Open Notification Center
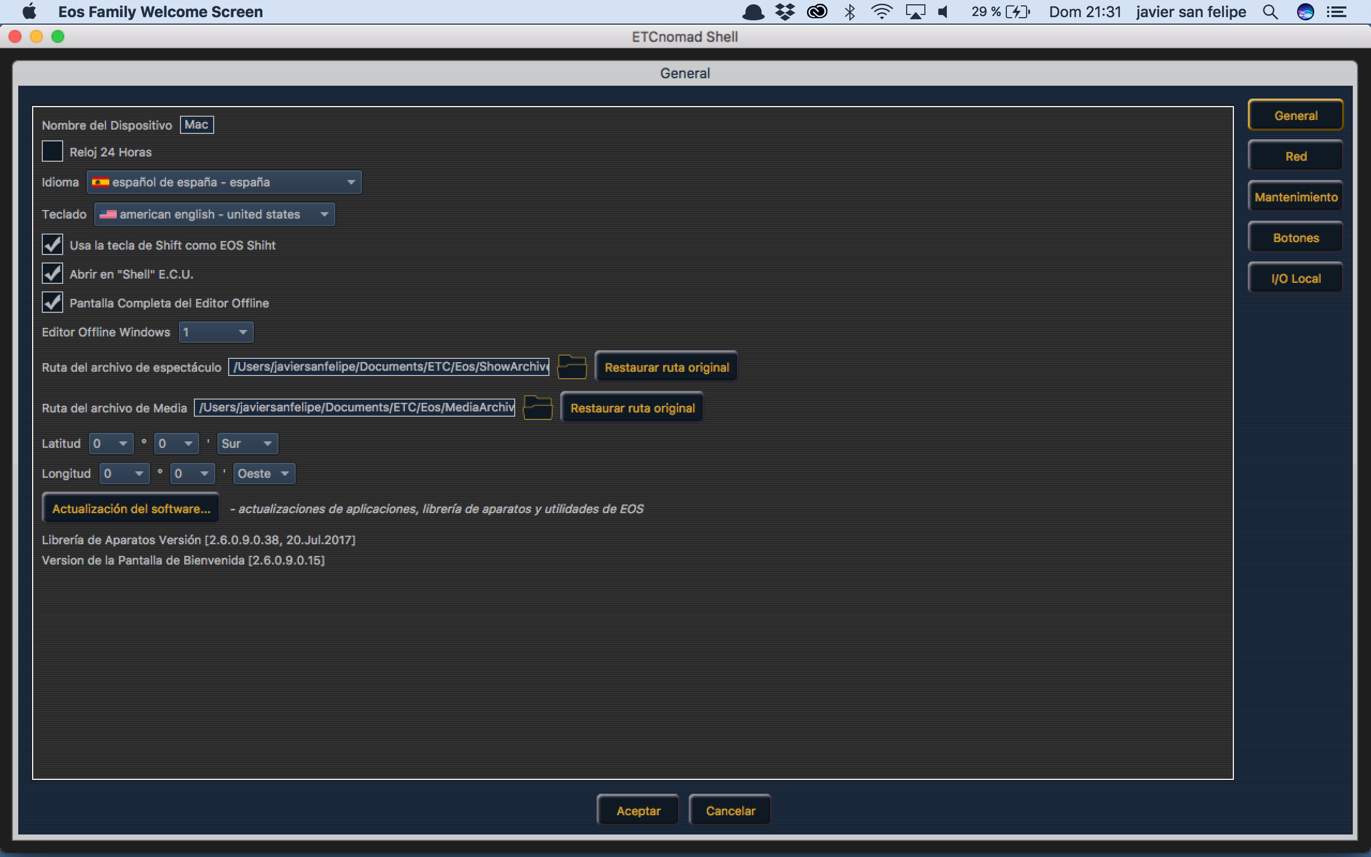 tap(1337, 12)
